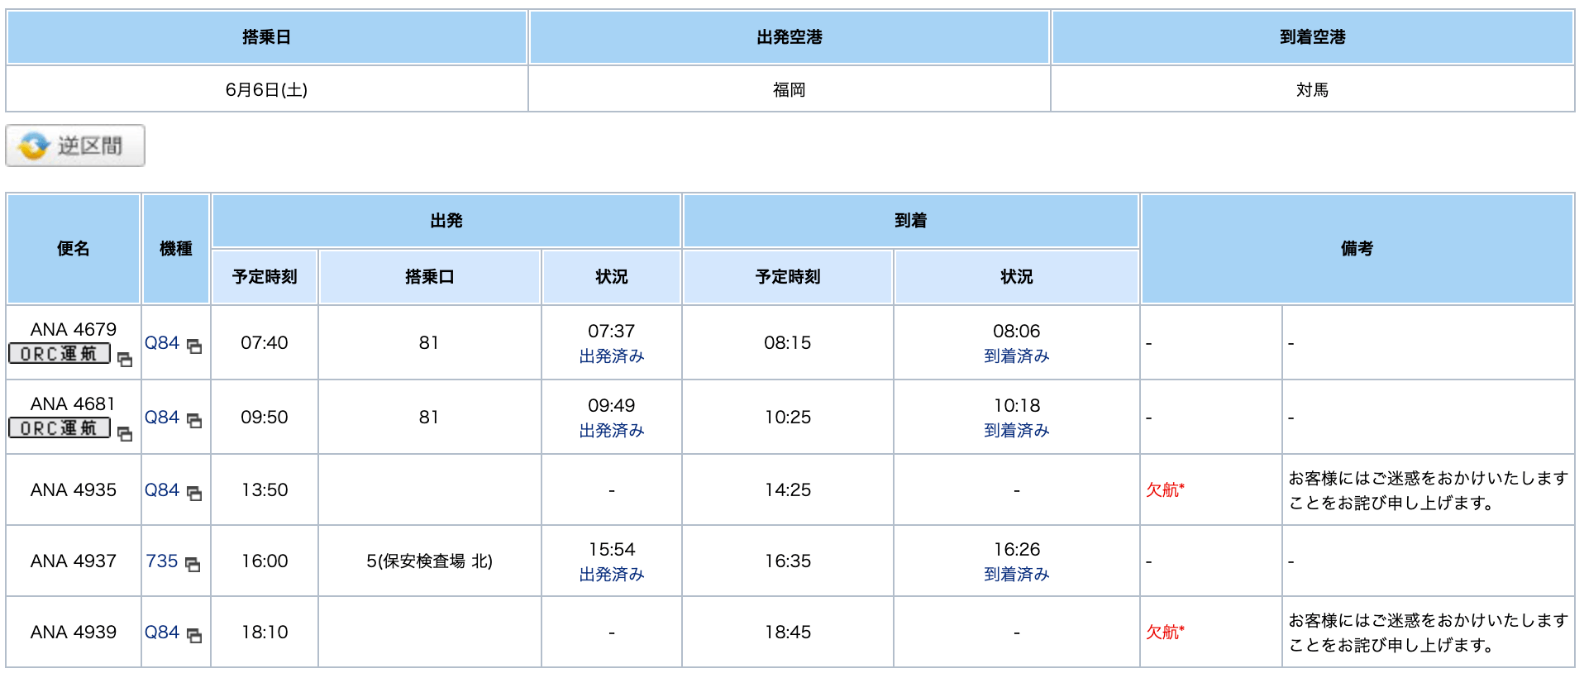
Task: Click ORC運航 badge under ANA 4681
Action: click(60, 428)
